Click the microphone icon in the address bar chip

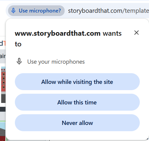[13, 11]
